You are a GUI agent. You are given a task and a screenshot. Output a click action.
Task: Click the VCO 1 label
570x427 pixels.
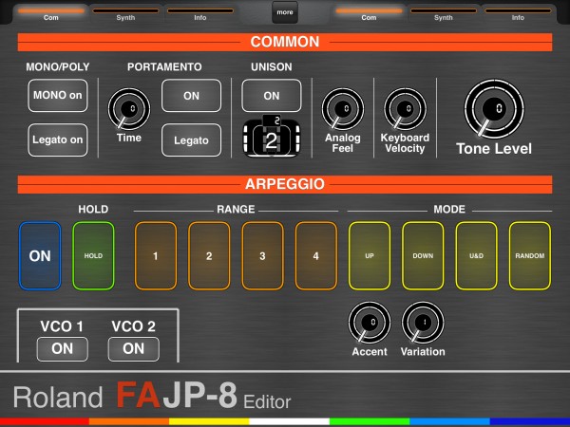(62, 326)
